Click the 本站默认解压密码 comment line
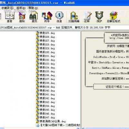Viewport: 129px width, 129px height. coord(115,79)
